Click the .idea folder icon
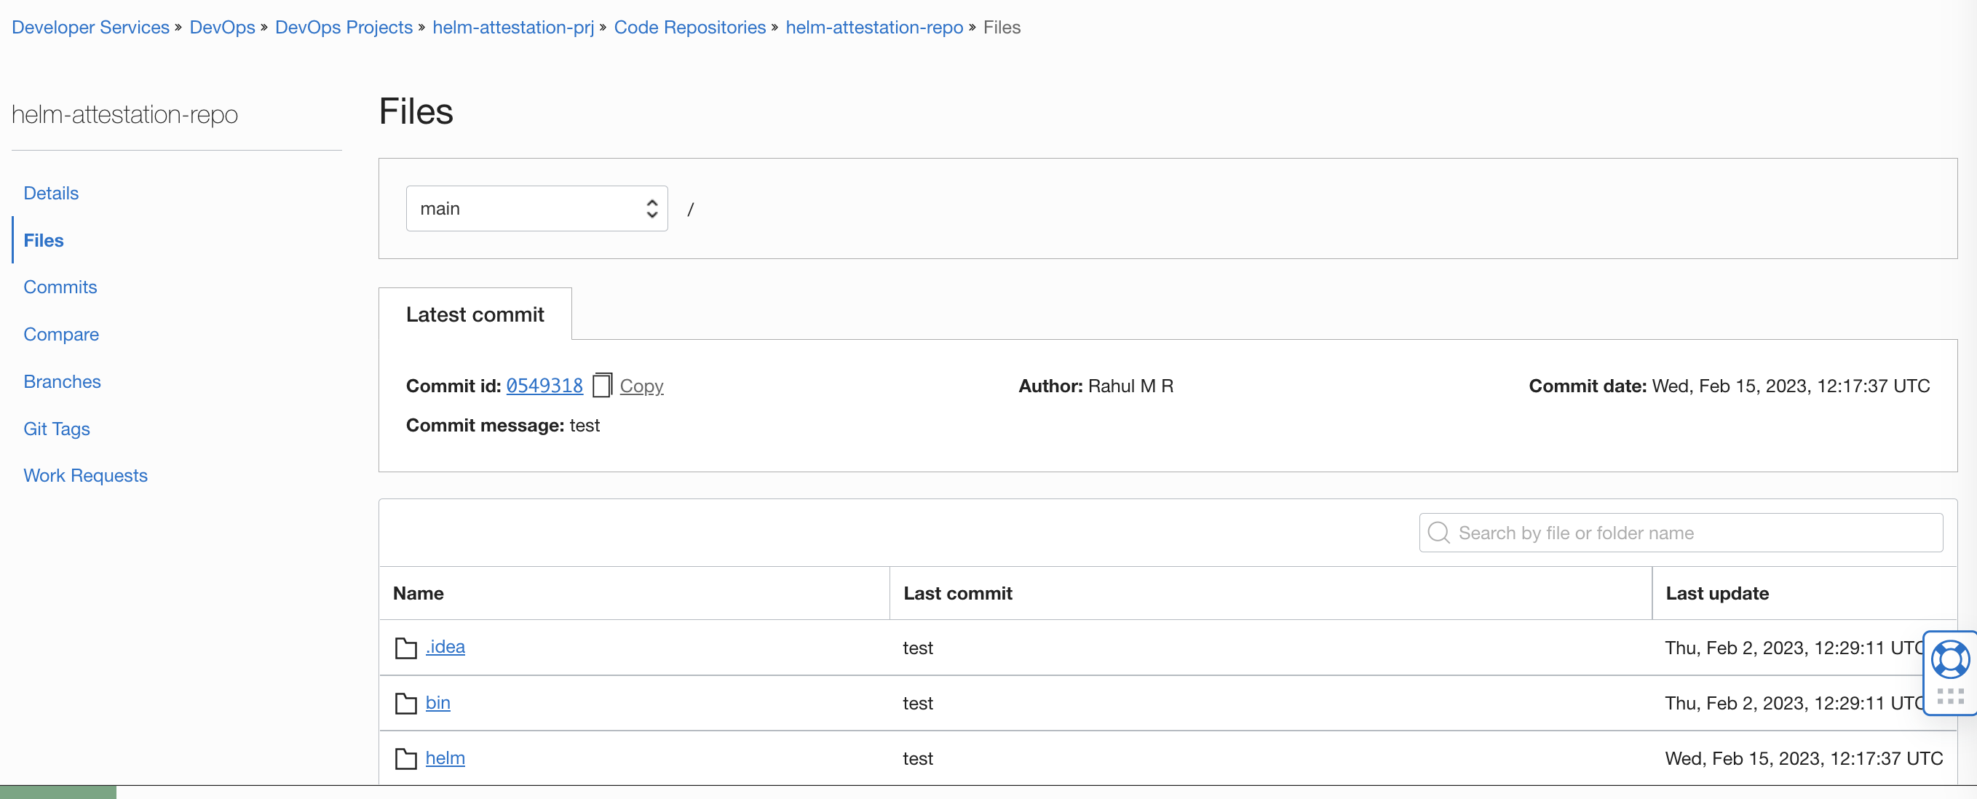 click(x=405, y=648)
